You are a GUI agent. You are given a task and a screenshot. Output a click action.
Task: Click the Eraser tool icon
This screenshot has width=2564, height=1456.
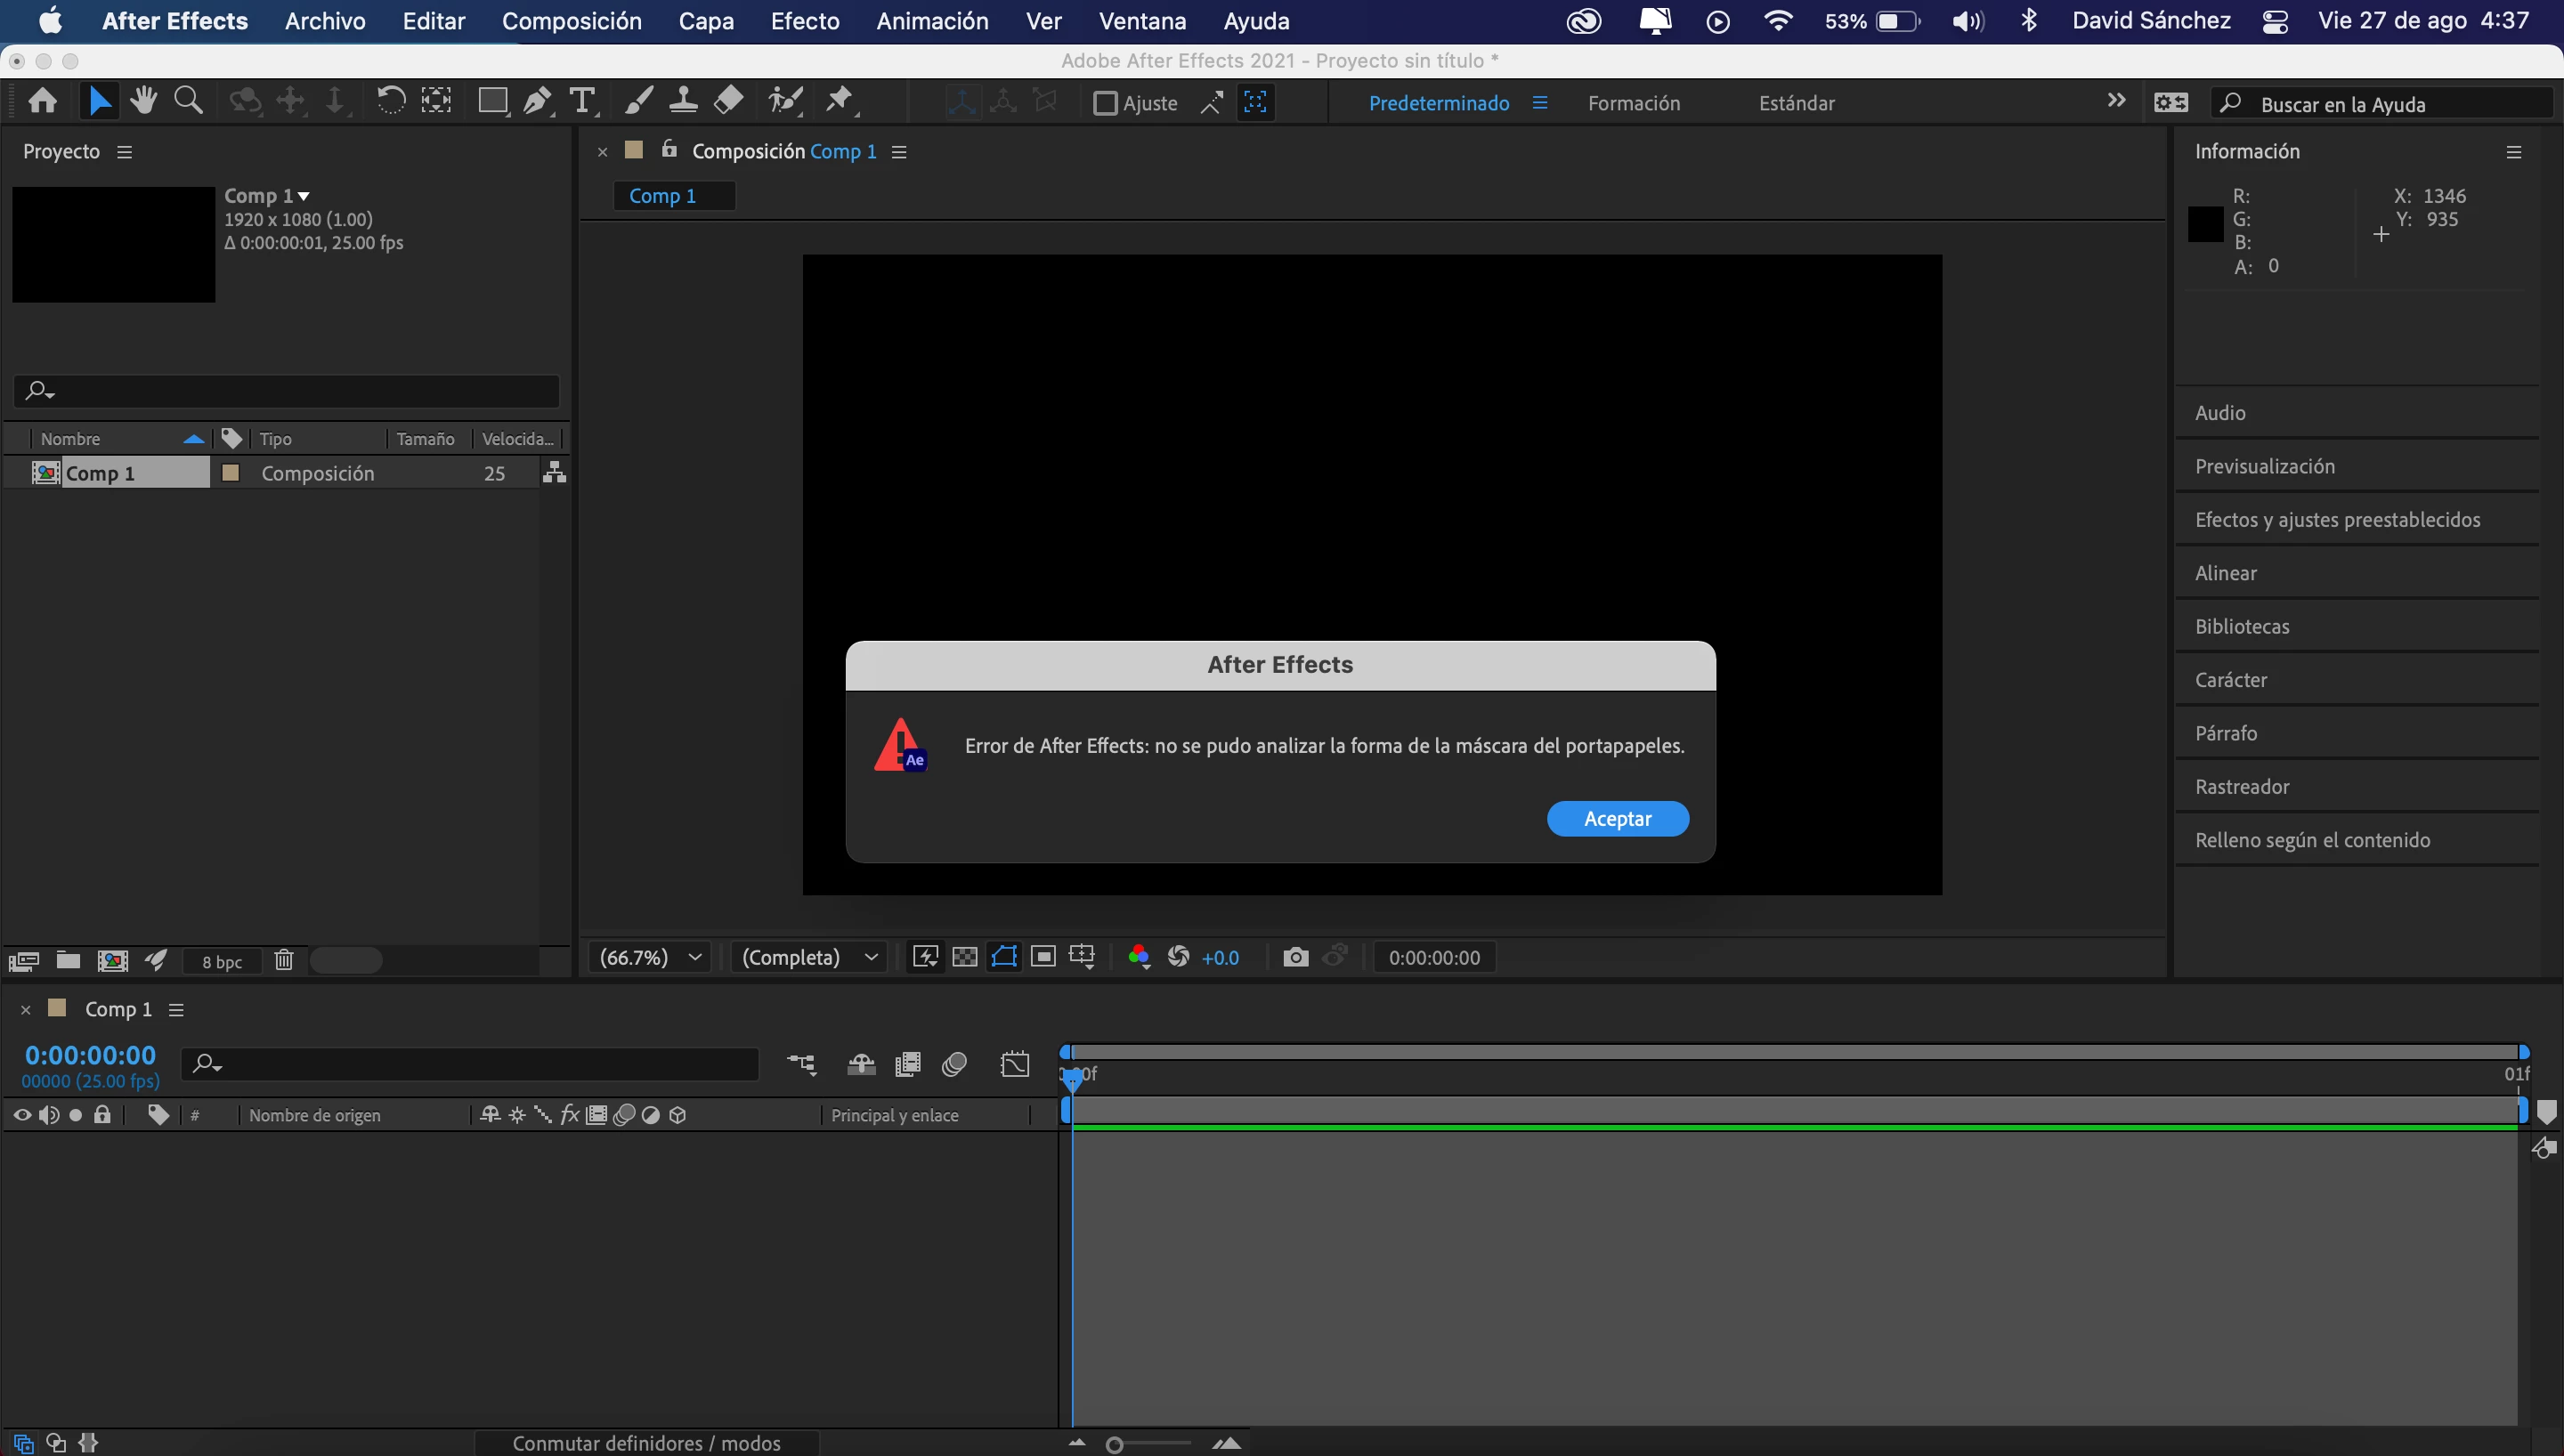(728, 101)
